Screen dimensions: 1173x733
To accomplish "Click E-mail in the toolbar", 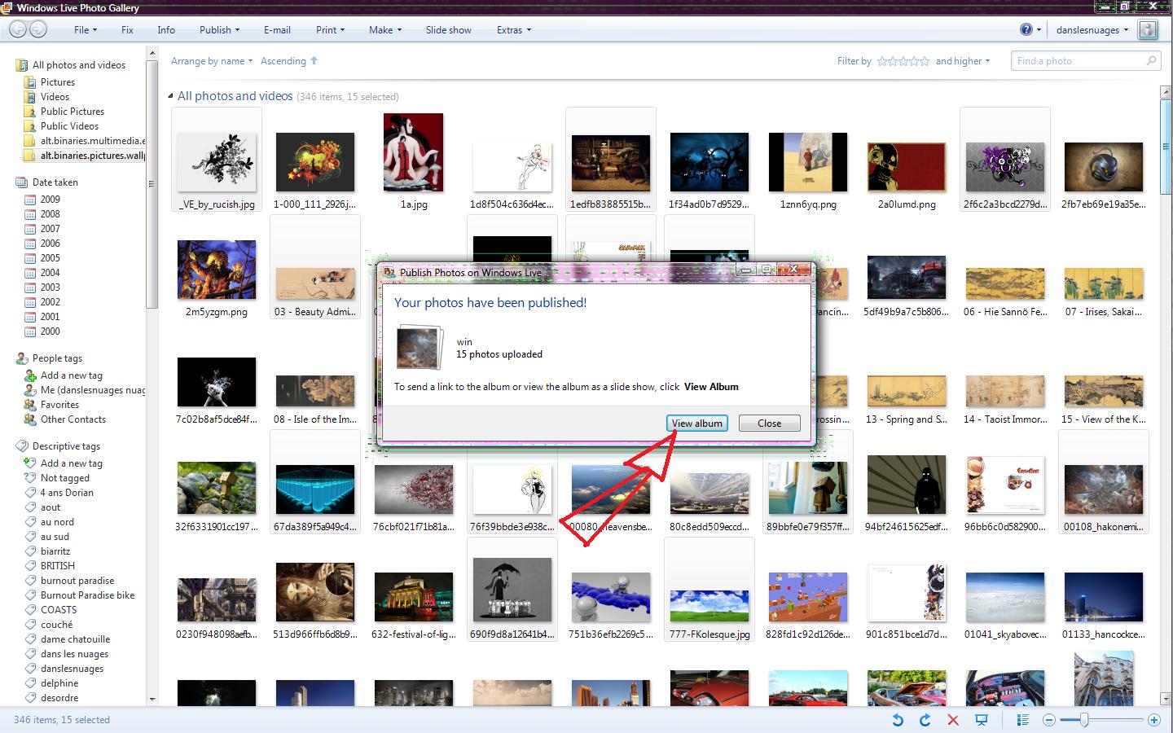I will point(277,30).
